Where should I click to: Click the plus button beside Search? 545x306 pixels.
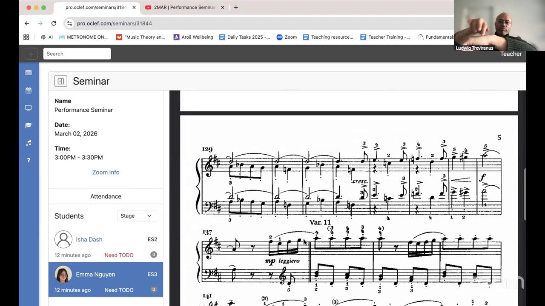coord(31,54)
